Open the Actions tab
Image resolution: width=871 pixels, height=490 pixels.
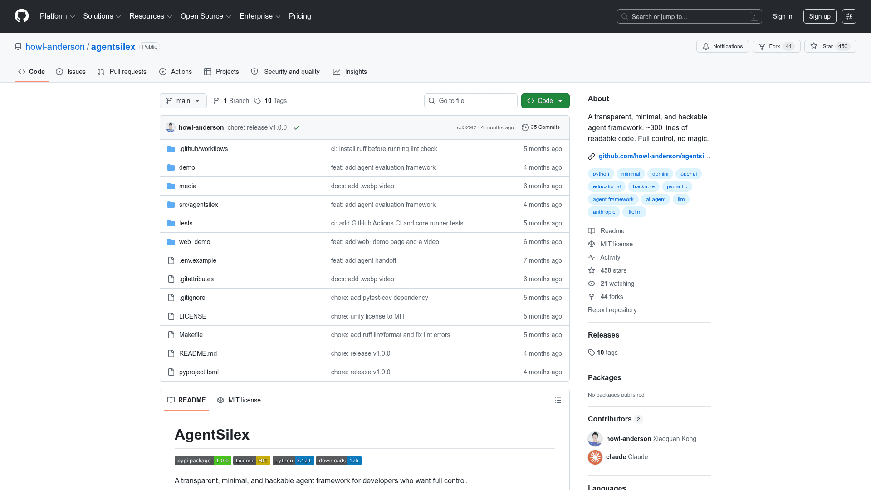click(176, 72)
